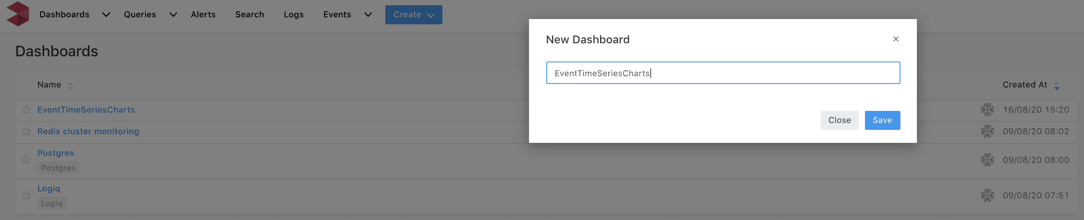
Task: Click the LOGIQ red cube logo
Action: coord(18,14)
